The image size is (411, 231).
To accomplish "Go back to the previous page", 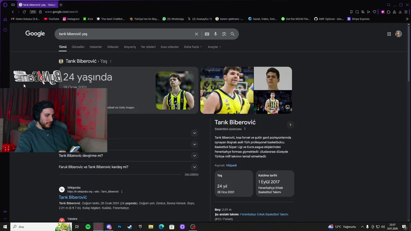I will click(13, 12).
